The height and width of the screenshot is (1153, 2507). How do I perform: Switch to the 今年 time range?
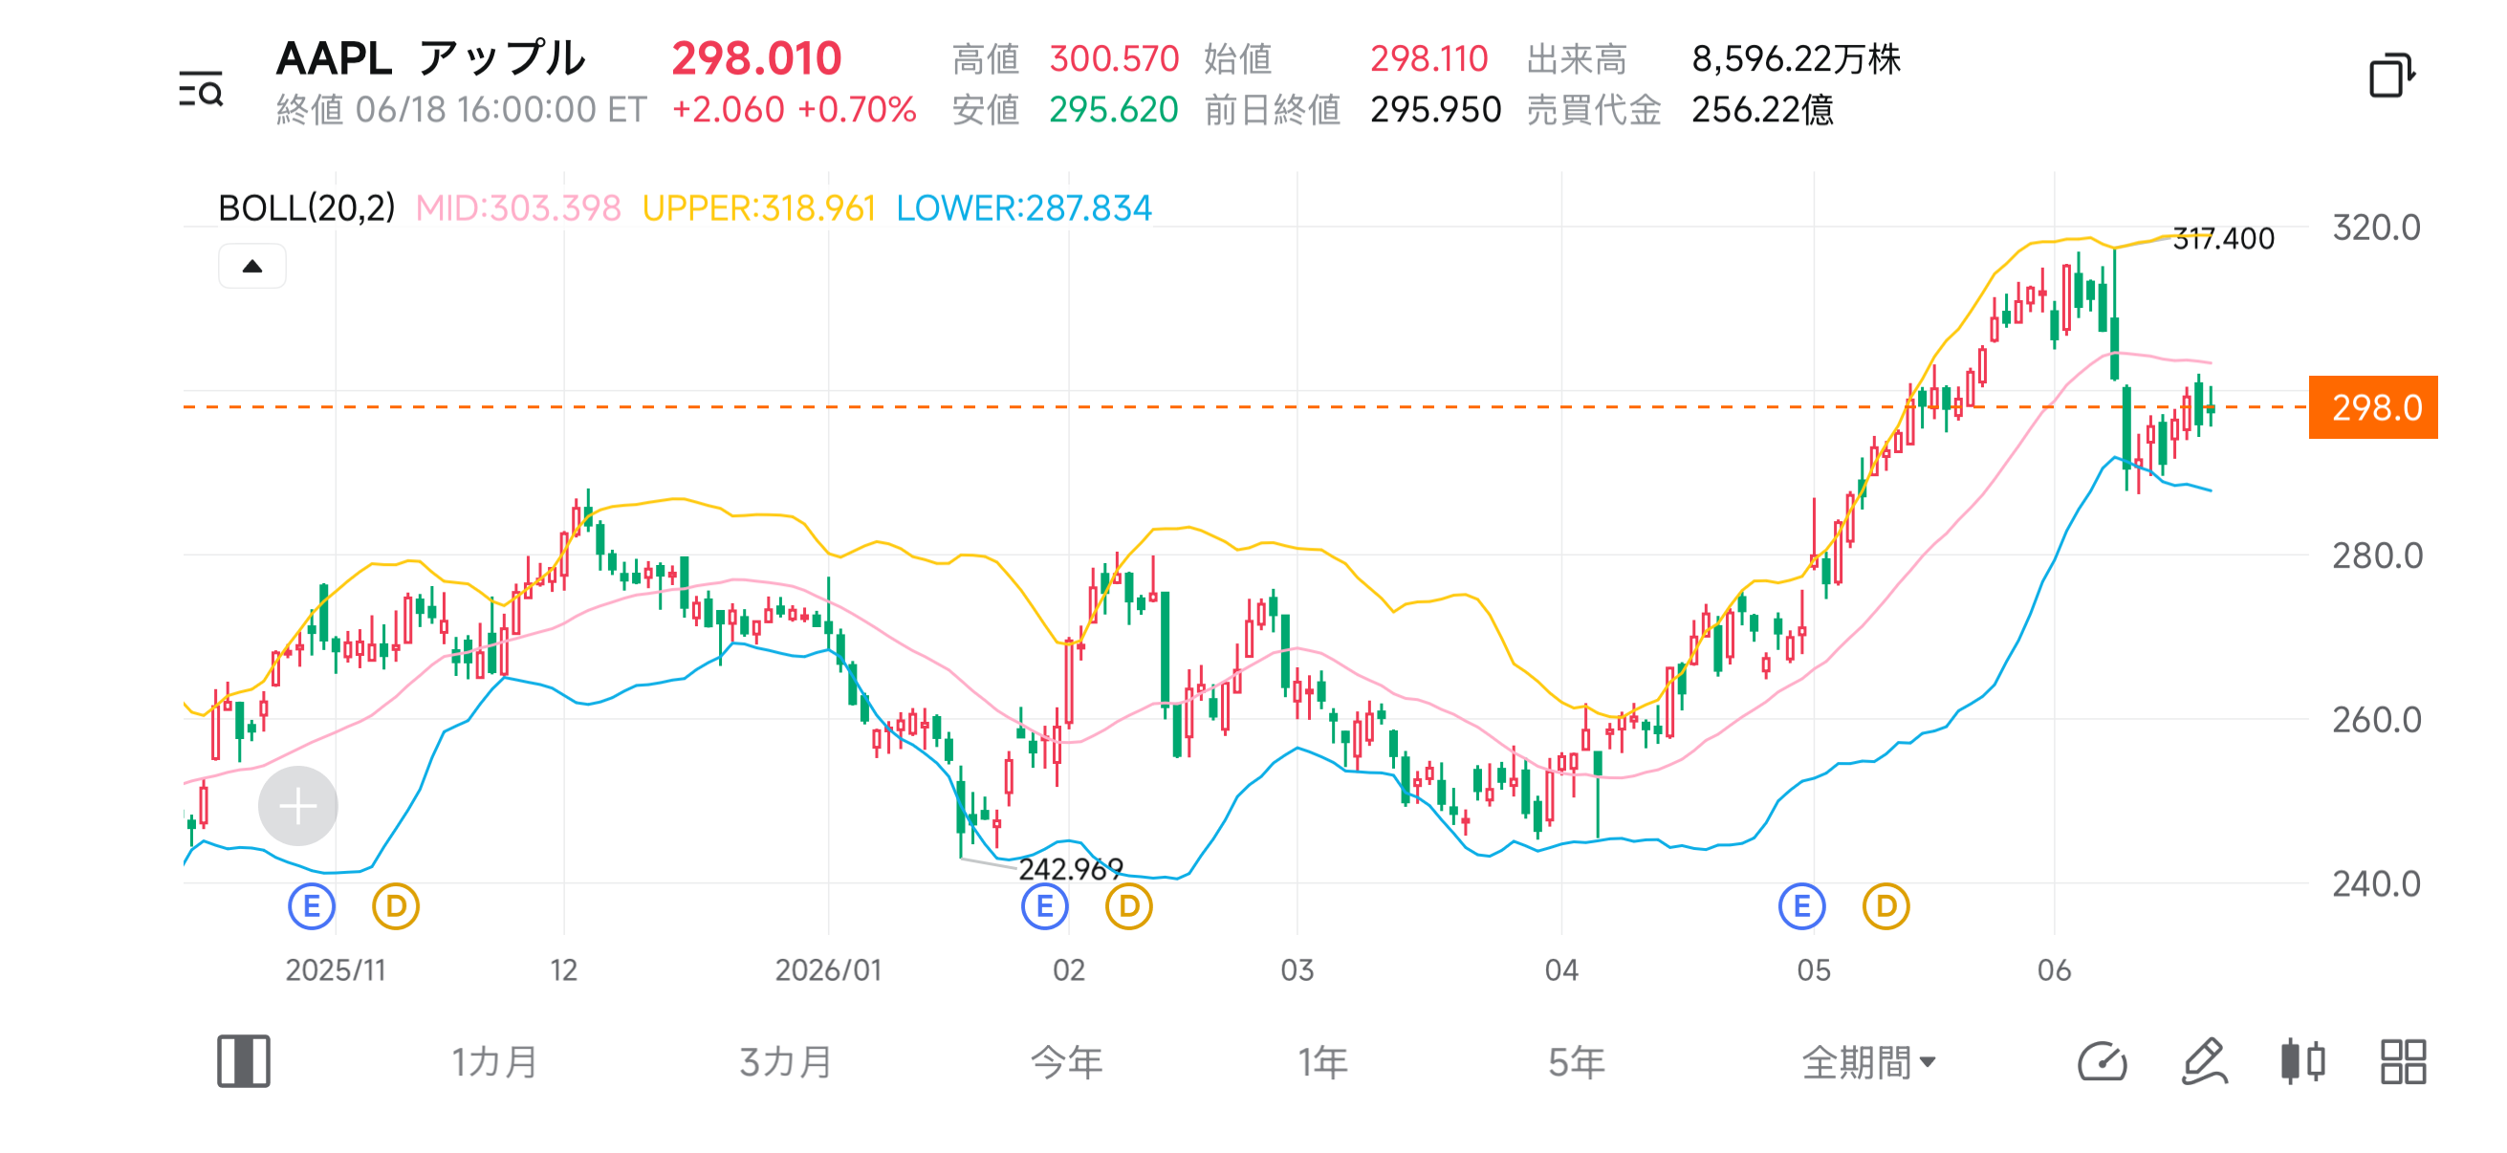1067,1061
